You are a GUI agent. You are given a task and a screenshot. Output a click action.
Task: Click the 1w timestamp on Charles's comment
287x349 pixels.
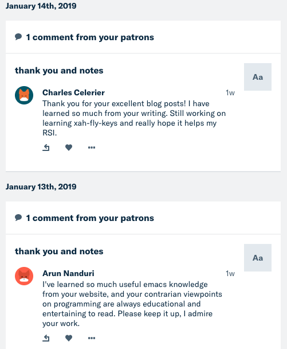(230, 93)
